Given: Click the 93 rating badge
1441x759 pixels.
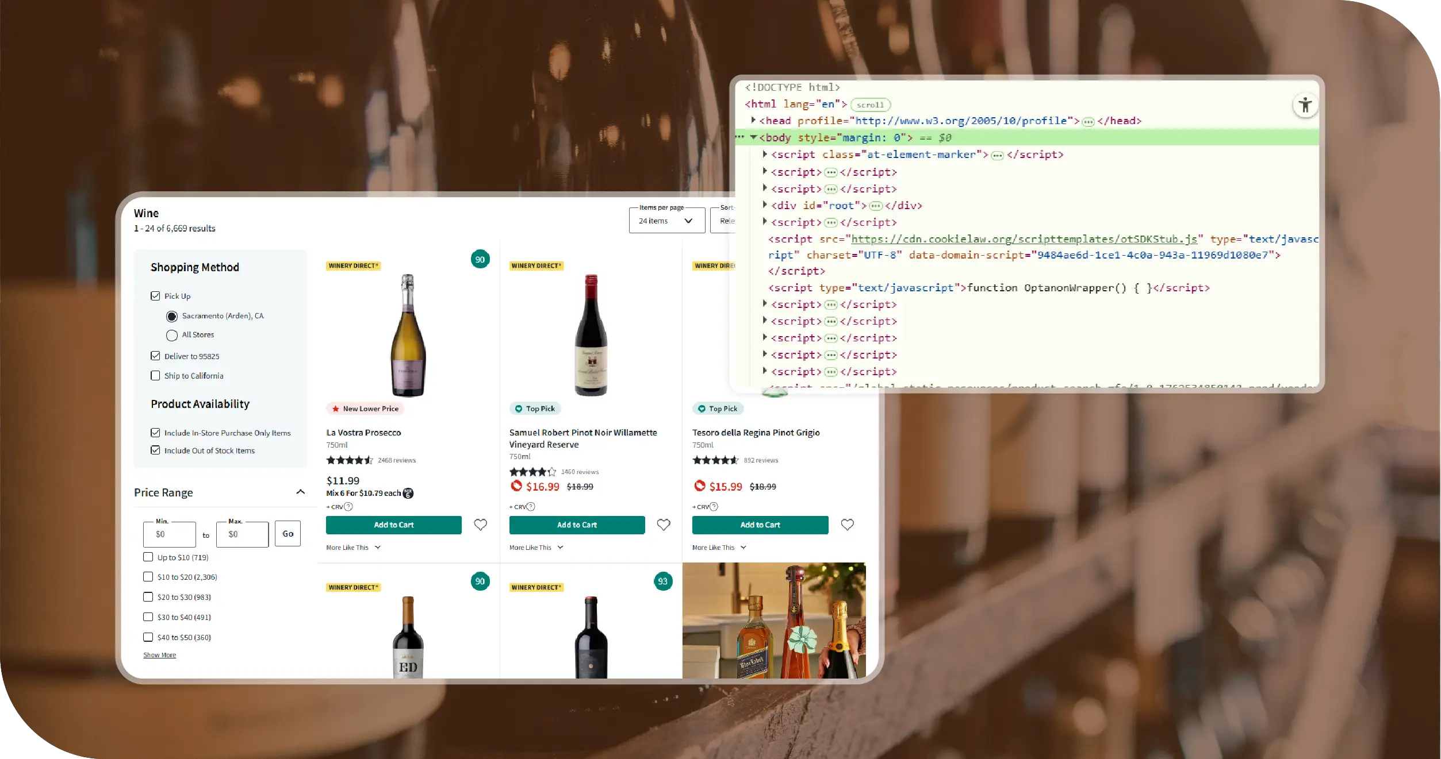Looking at the screenshot, I should pyautogui.click(x=662, y=581).
